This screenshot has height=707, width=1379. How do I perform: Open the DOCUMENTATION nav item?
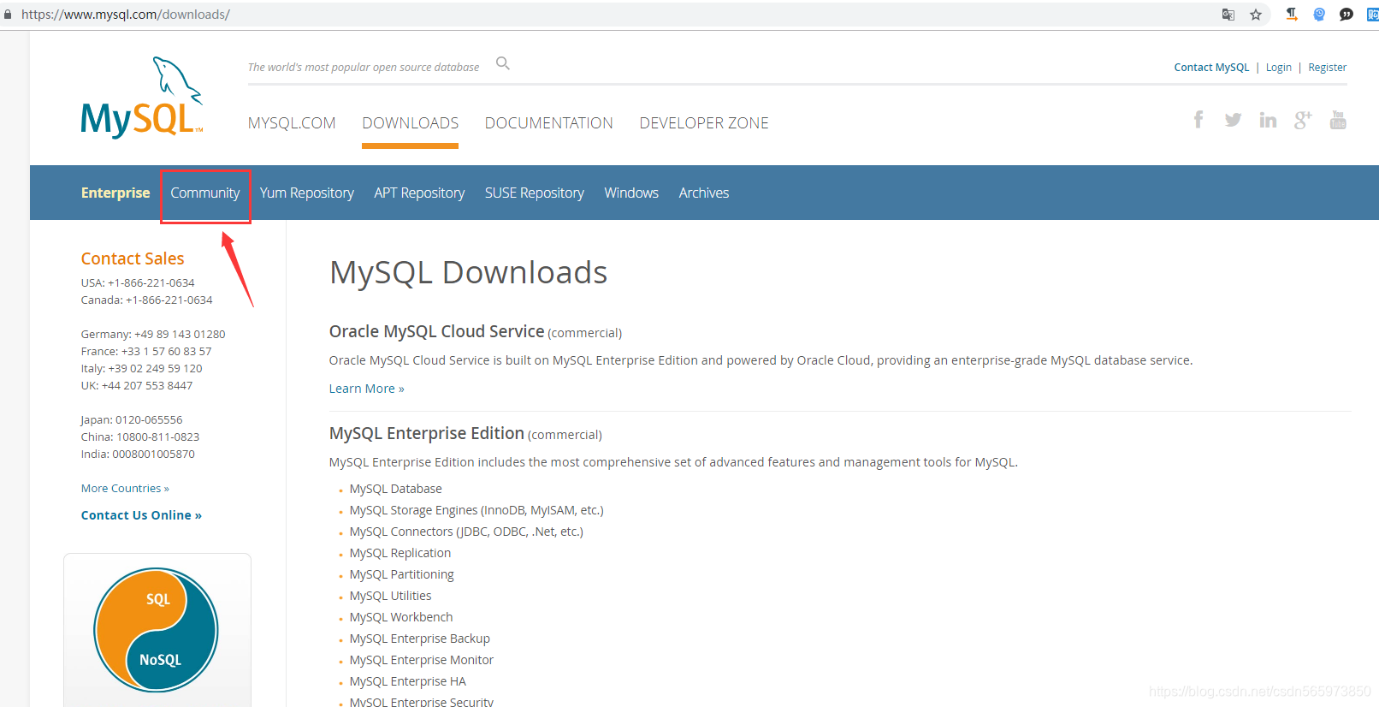[x=549, y=123]
